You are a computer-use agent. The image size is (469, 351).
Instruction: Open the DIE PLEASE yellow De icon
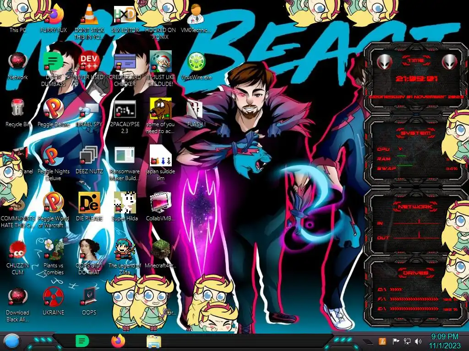click(89, 207)
